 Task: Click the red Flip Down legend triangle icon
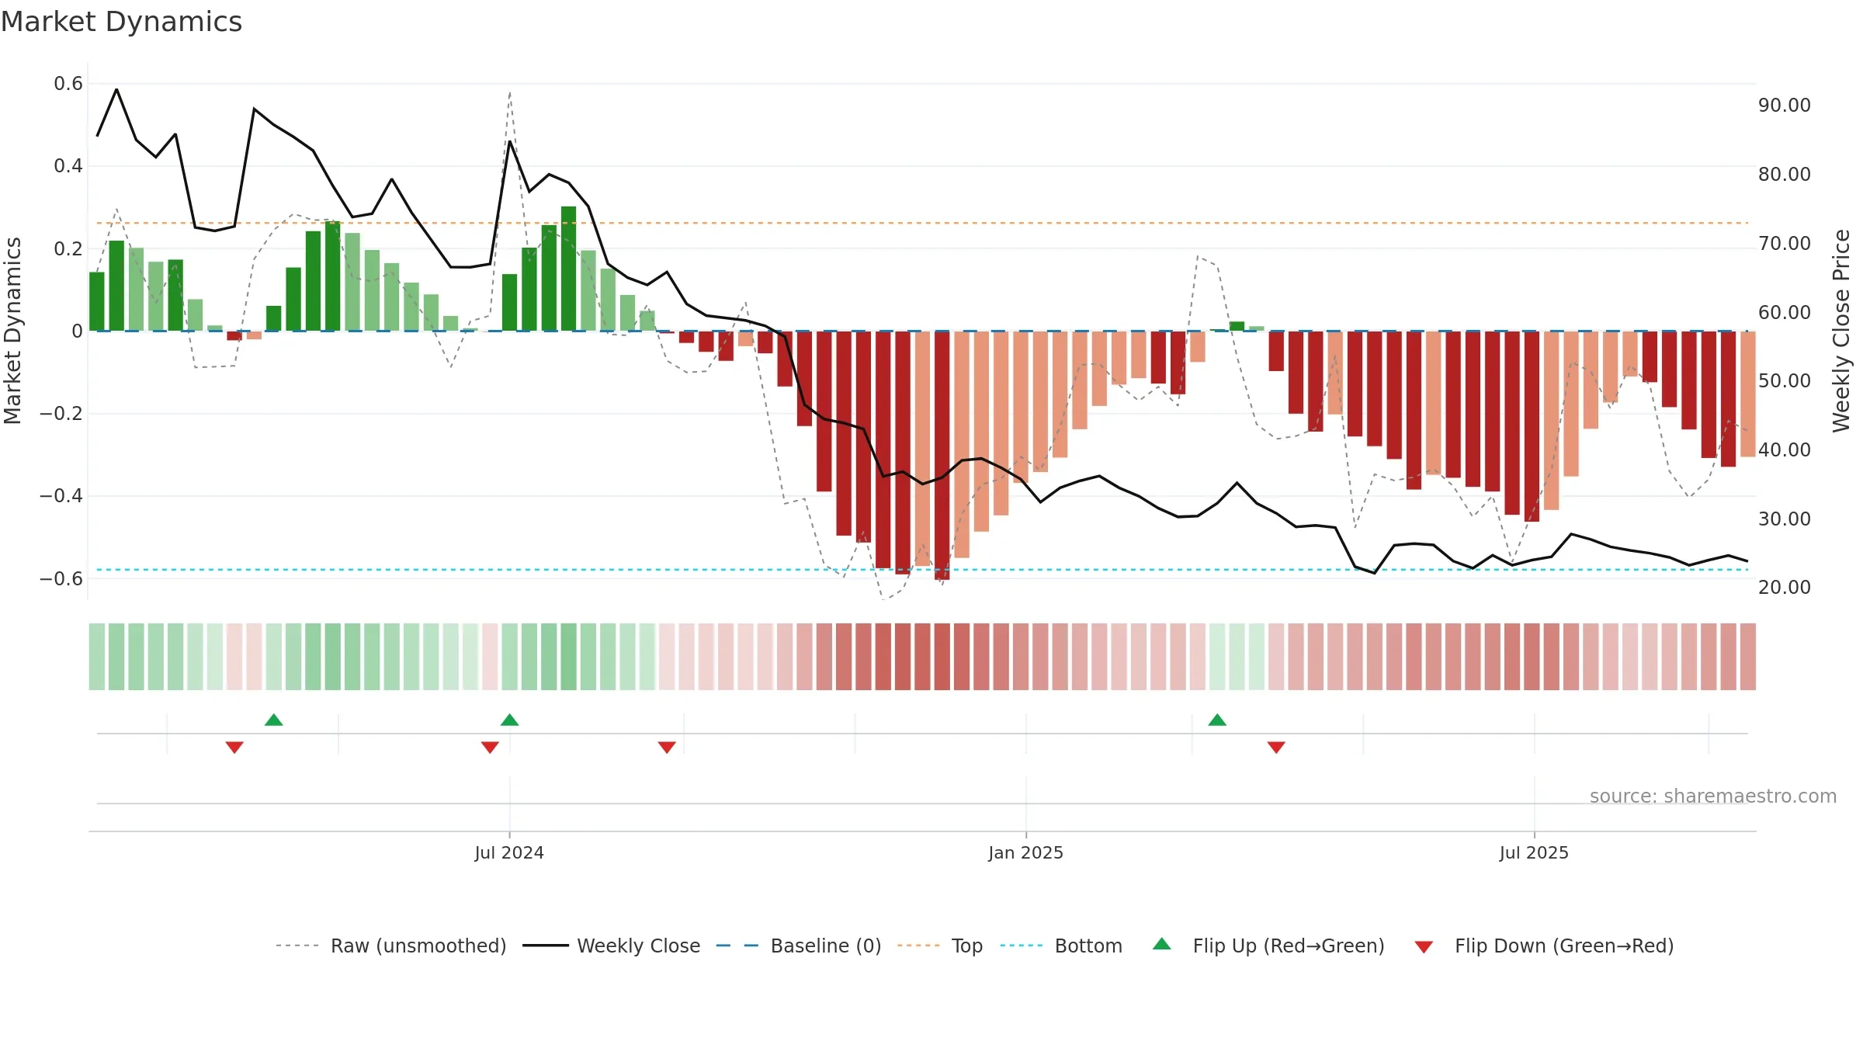click(1424, 947)
